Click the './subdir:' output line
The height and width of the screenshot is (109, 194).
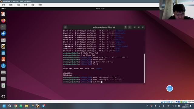(x=67, y=73)
